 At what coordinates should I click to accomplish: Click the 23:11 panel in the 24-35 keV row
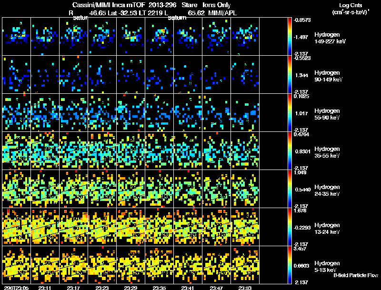click(x=45, y=189)
